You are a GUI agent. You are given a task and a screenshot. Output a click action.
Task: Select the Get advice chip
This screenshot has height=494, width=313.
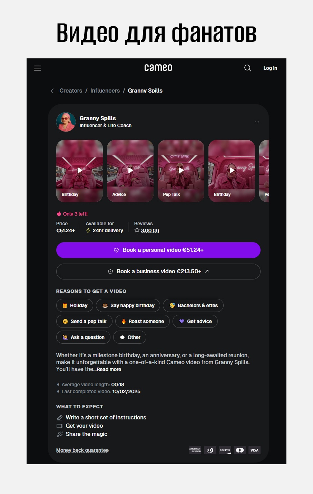click(195, 321)
